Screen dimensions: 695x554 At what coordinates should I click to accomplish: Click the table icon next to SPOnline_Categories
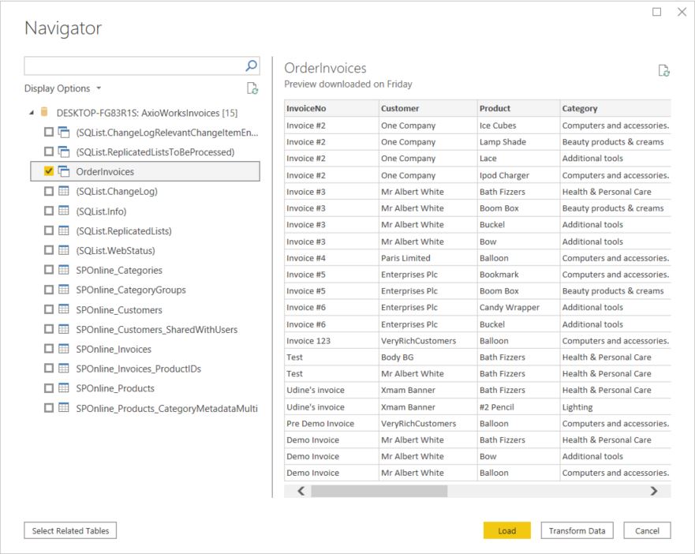(64, 271)
